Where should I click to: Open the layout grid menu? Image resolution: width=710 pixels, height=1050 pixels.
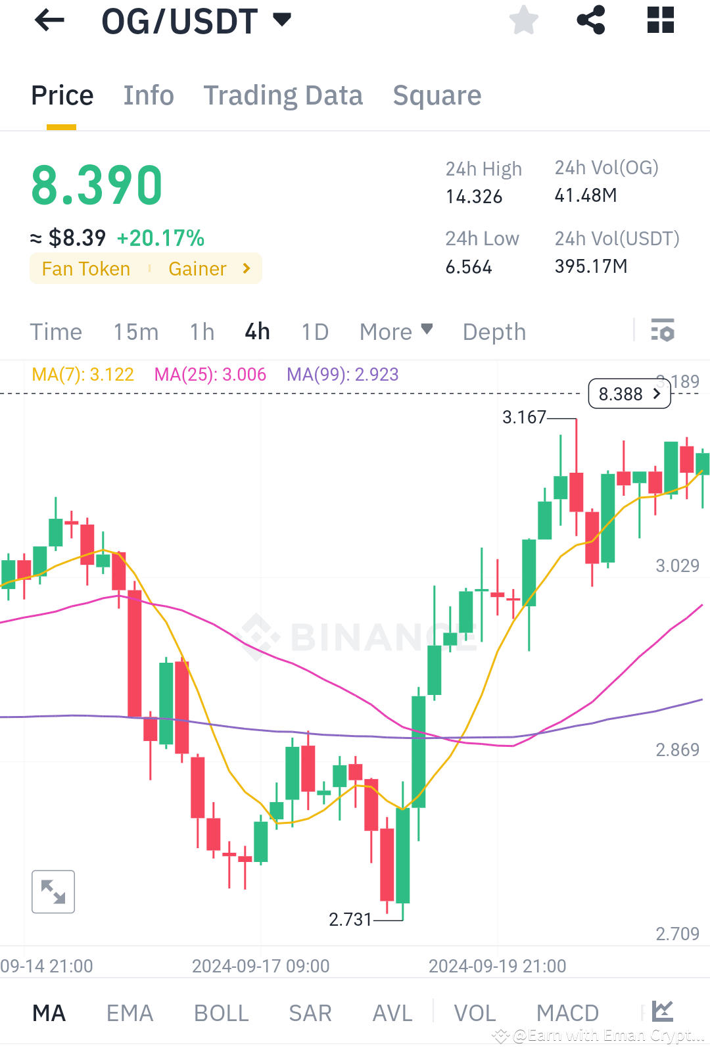(x=659, y=20)
